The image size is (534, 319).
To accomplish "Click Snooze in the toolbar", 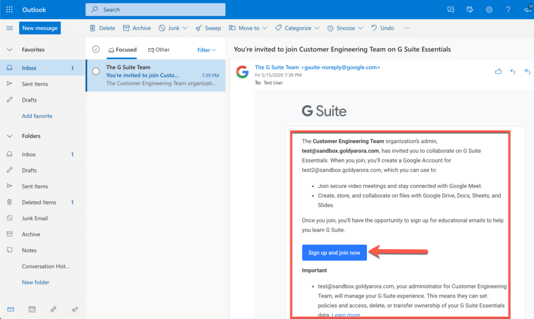I will (x=341, y=28).
